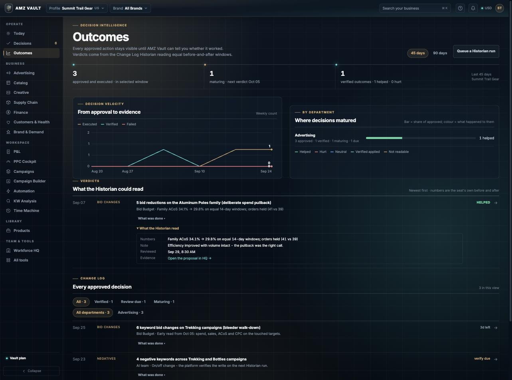Open Workforce HQ via its building icon
512x380 pixels.
(x=8, y=251)
